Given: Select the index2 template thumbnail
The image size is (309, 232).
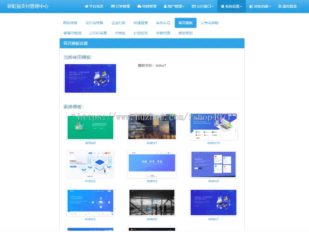Looking at the screenshot, I should (90, 164).
